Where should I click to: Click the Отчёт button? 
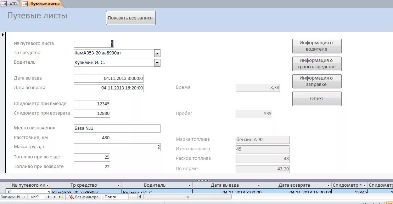click(317, 99)
